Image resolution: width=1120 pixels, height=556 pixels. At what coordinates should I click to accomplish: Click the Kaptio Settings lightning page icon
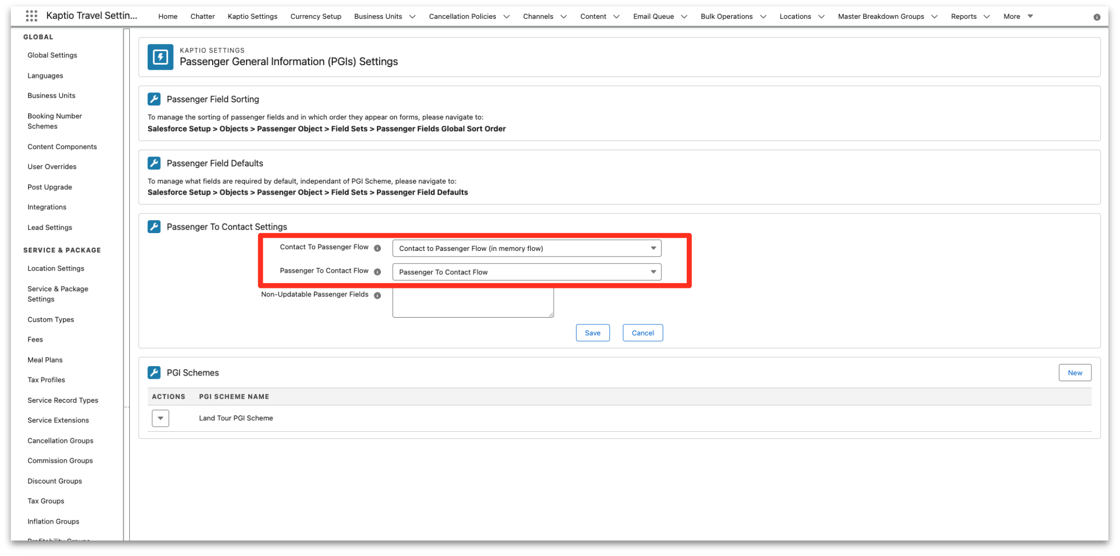tap(160, 57)
